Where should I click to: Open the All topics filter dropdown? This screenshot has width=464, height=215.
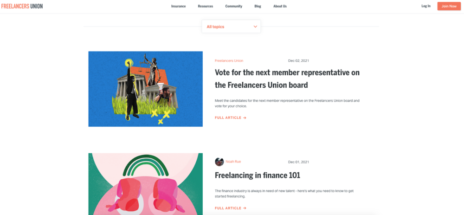pos(231,26)
